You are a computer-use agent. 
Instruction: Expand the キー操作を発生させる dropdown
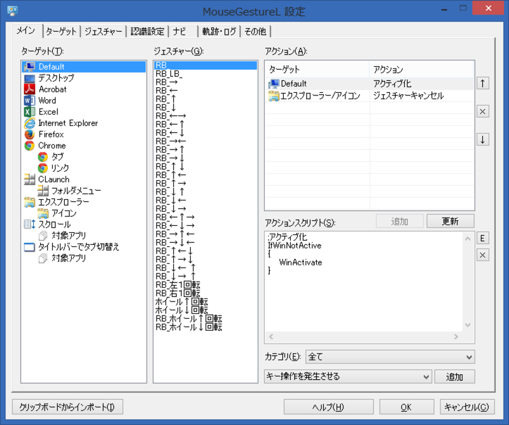348,376
